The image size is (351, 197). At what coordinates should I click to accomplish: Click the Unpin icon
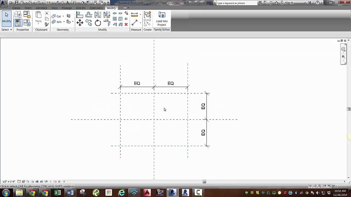click(x=126, y=13)
